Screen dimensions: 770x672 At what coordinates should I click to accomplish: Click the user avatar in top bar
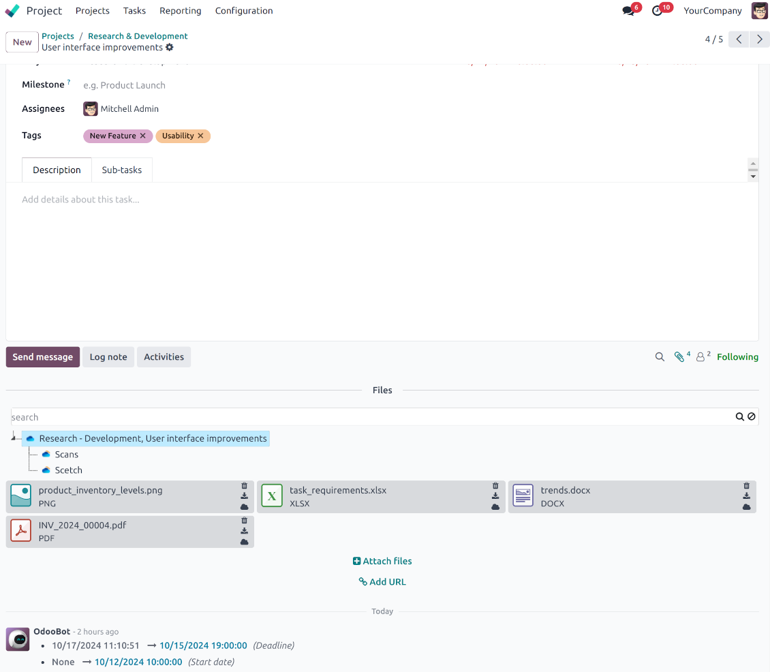pos(759,11)
